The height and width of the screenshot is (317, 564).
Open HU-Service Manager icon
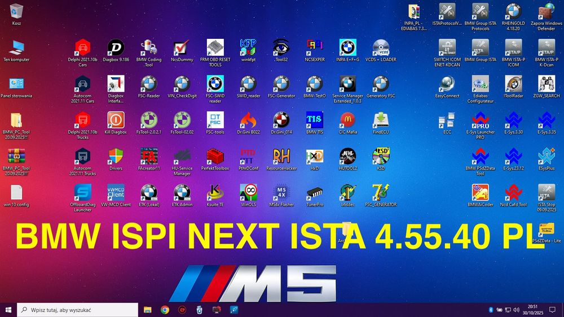click(x=182, y=156)
